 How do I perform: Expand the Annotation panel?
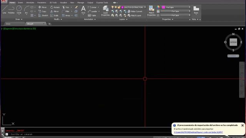click(90, 19)
